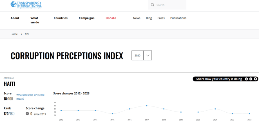Click the 2018 data point on chart
The image size is (259, 123).
[164, 109]
